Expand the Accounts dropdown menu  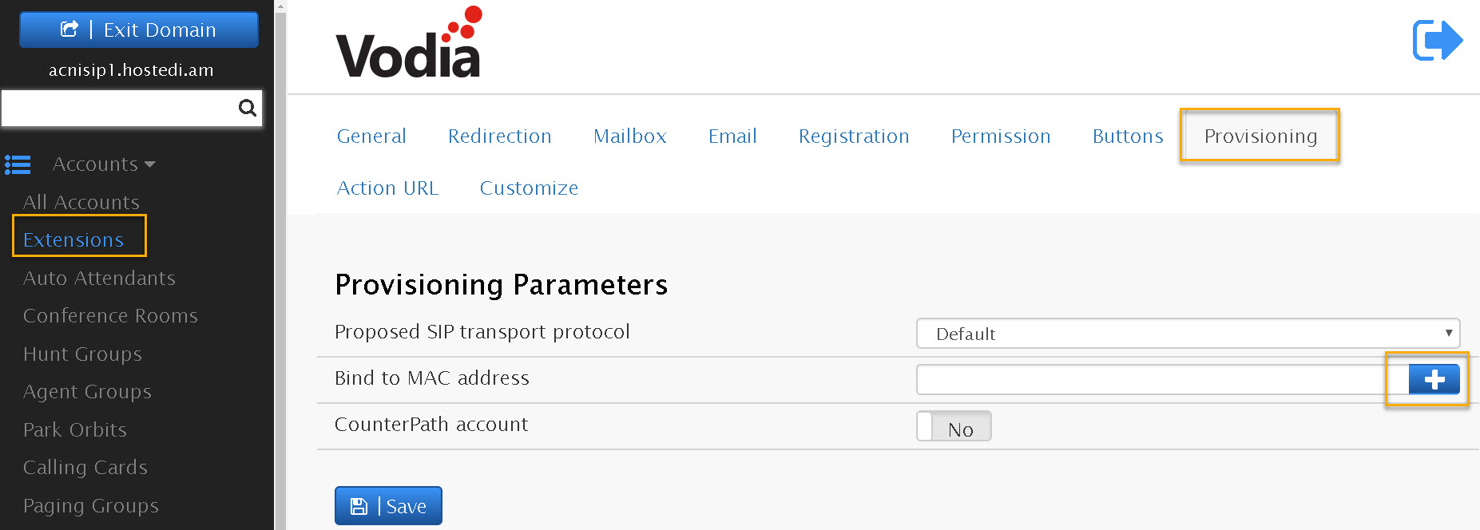coord(104,164)
